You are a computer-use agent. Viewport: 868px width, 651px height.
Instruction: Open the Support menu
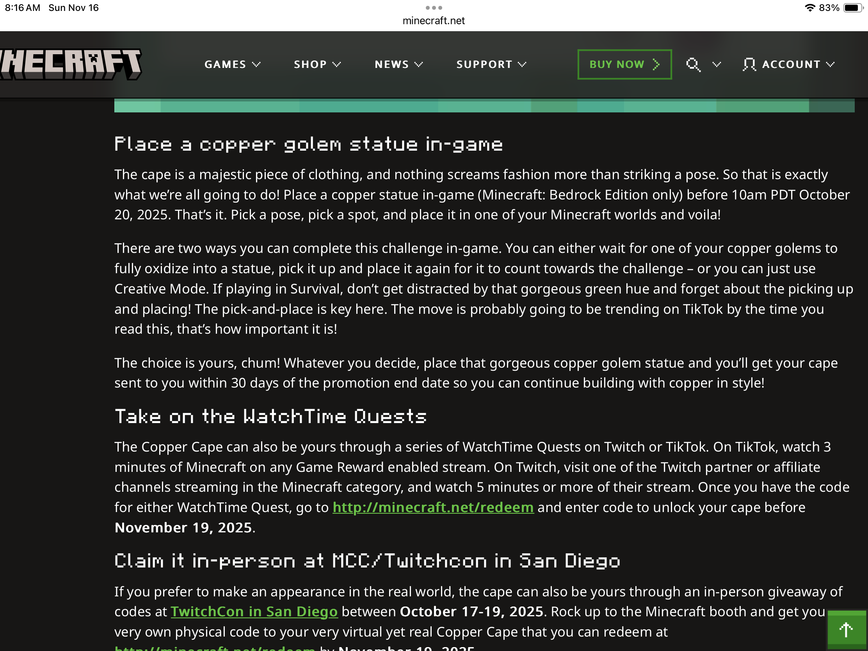click(484, 64)
